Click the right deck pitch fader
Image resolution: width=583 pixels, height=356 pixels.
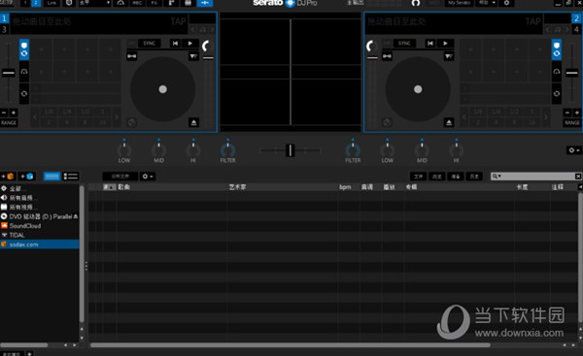[572, 73]
